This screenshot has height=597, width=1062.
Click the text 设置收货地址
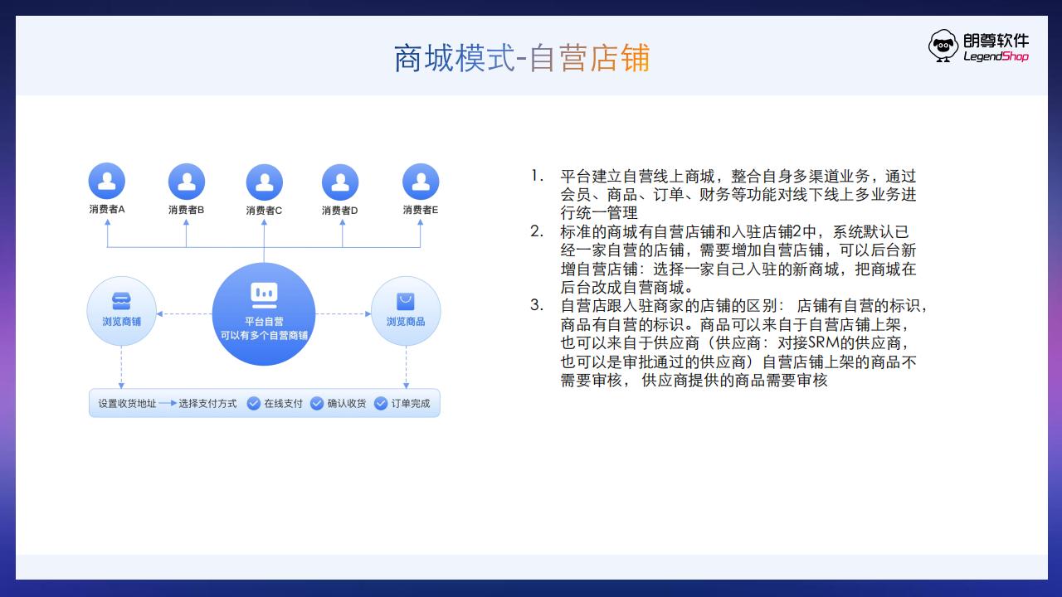(127, 404)
